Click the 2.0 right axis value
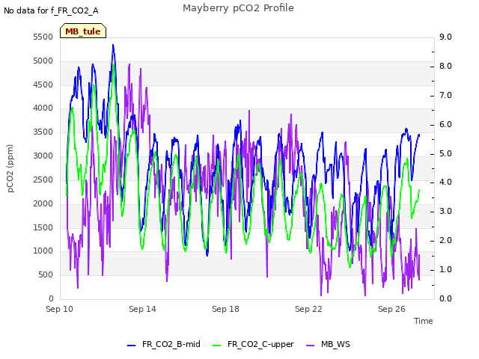 [446, 240]
